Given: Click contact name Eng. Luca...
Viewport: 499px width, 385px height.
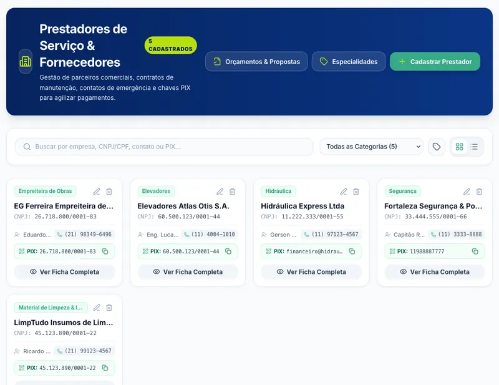Looking at the screenshot, I should tap(162, 235).
